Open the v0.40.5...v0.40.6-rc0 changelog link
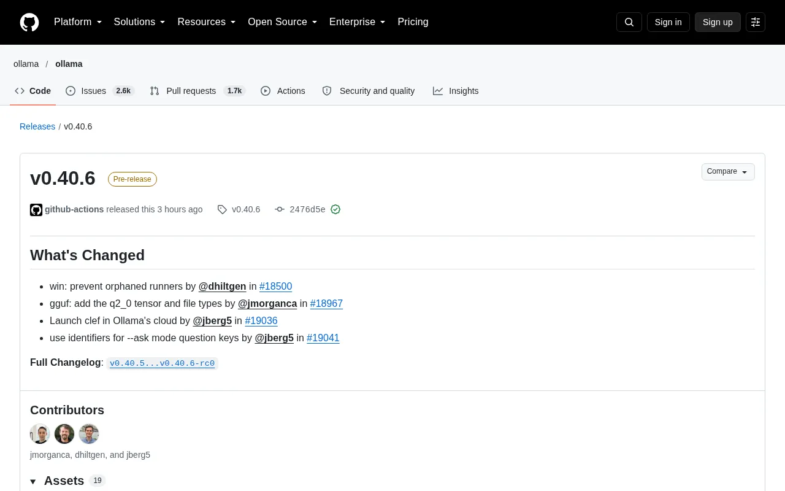 (x=162, y=363)
